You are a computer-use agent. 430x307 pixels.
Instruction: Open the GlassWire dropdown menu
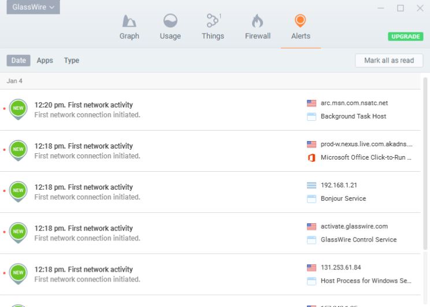(x=33, y=7)
